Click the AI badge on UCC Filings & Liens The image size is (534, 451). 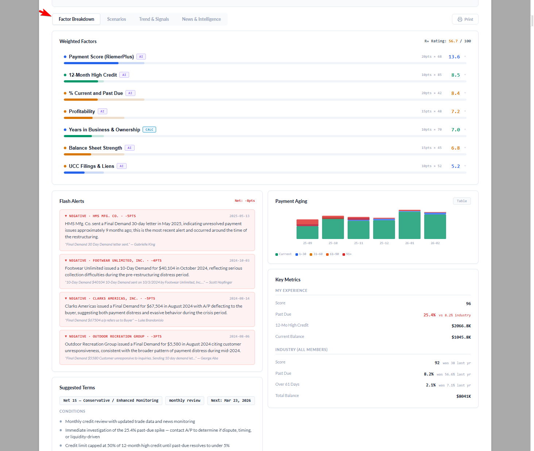click(x=121, y=166)
